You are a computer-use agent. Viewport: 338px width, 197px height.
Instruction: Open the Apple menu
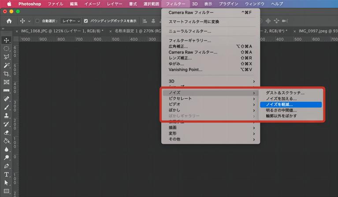pyautogui.click(x=9, y=4)
